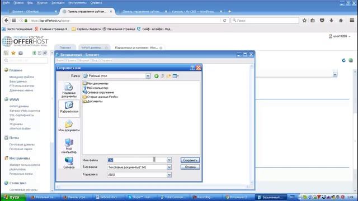Collapse all menu items with minus icon
The image size is (358, 201).
[40, 53]
